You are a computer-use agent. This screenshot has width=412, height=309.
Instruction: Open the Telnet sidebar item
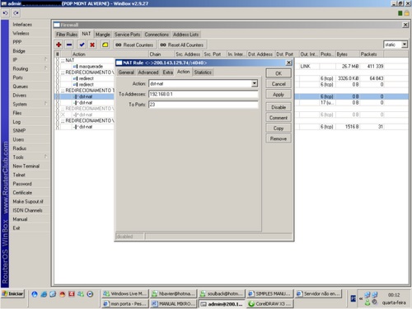19,175
